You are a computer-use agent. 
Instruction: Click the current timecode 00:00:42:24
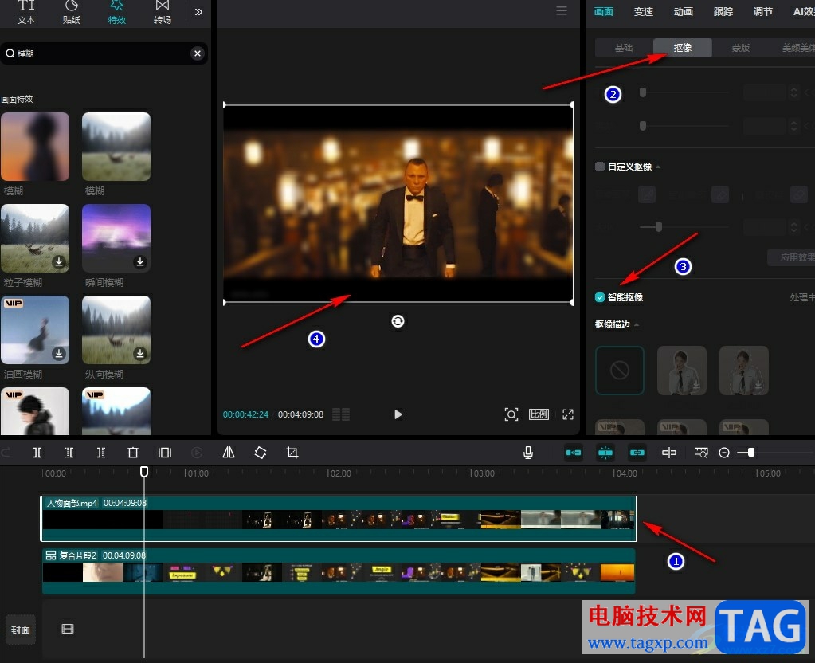pos(246,414)
